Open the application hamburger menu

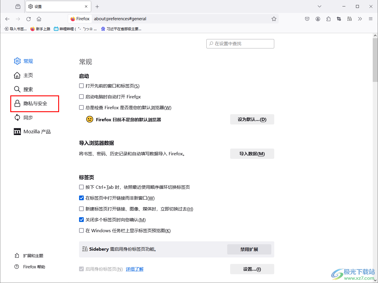click(371, 19)
